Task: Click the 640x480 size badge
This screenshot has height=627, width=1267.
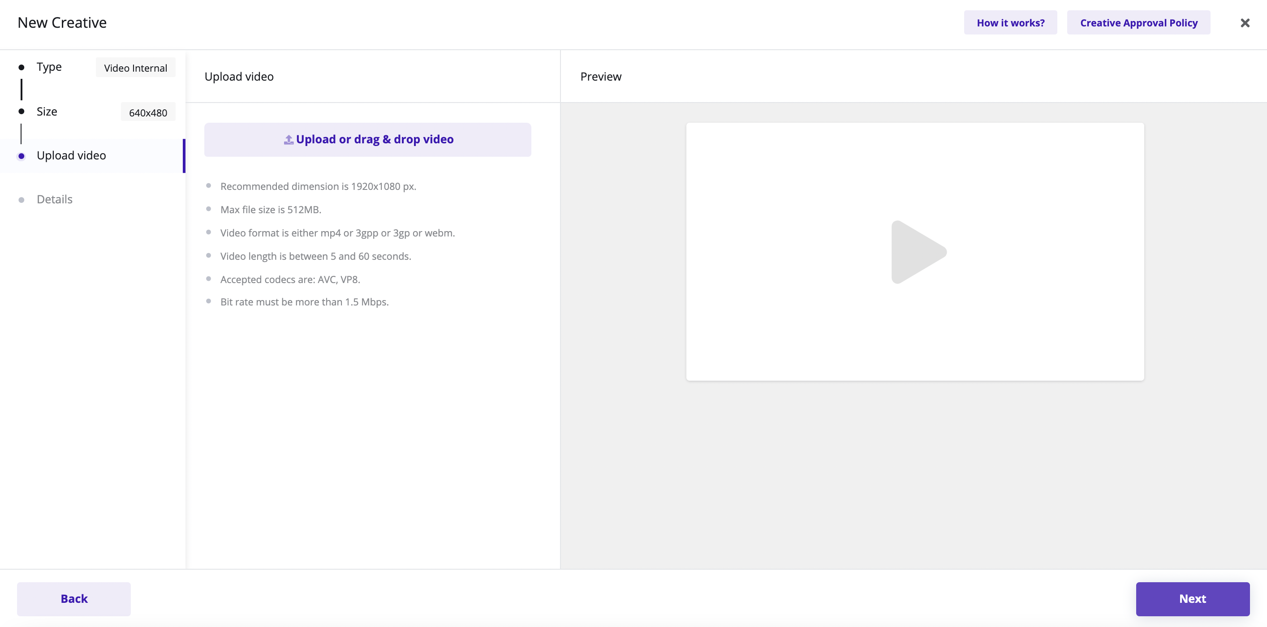Action: [148, 112]
